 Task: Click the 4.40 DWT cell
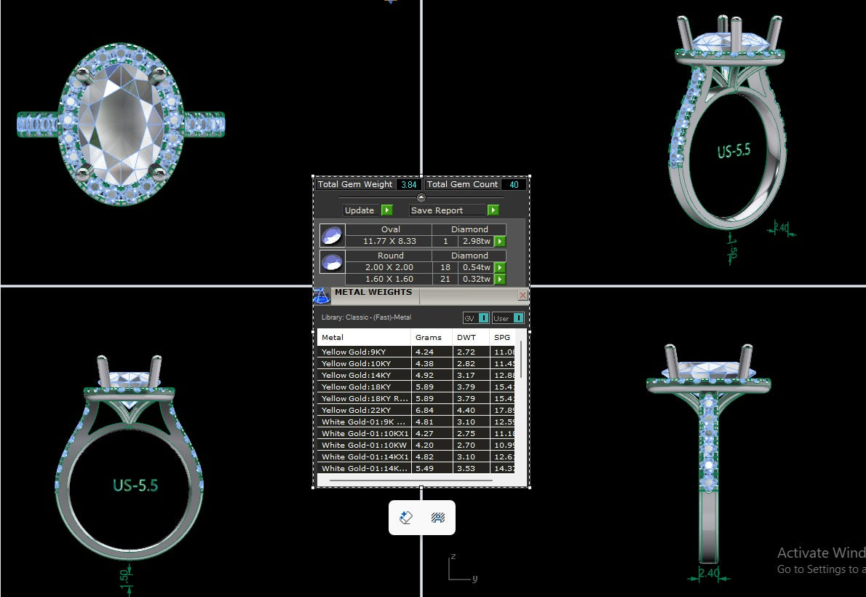pyautogui.click(x=471, y=410)
